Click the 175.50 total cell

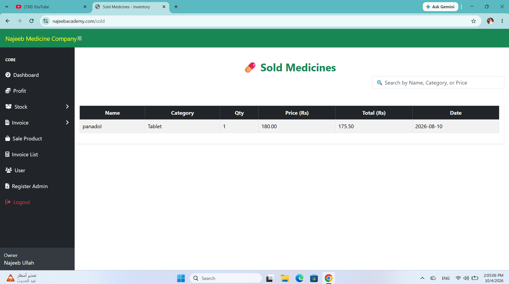(x=374, y=126)
